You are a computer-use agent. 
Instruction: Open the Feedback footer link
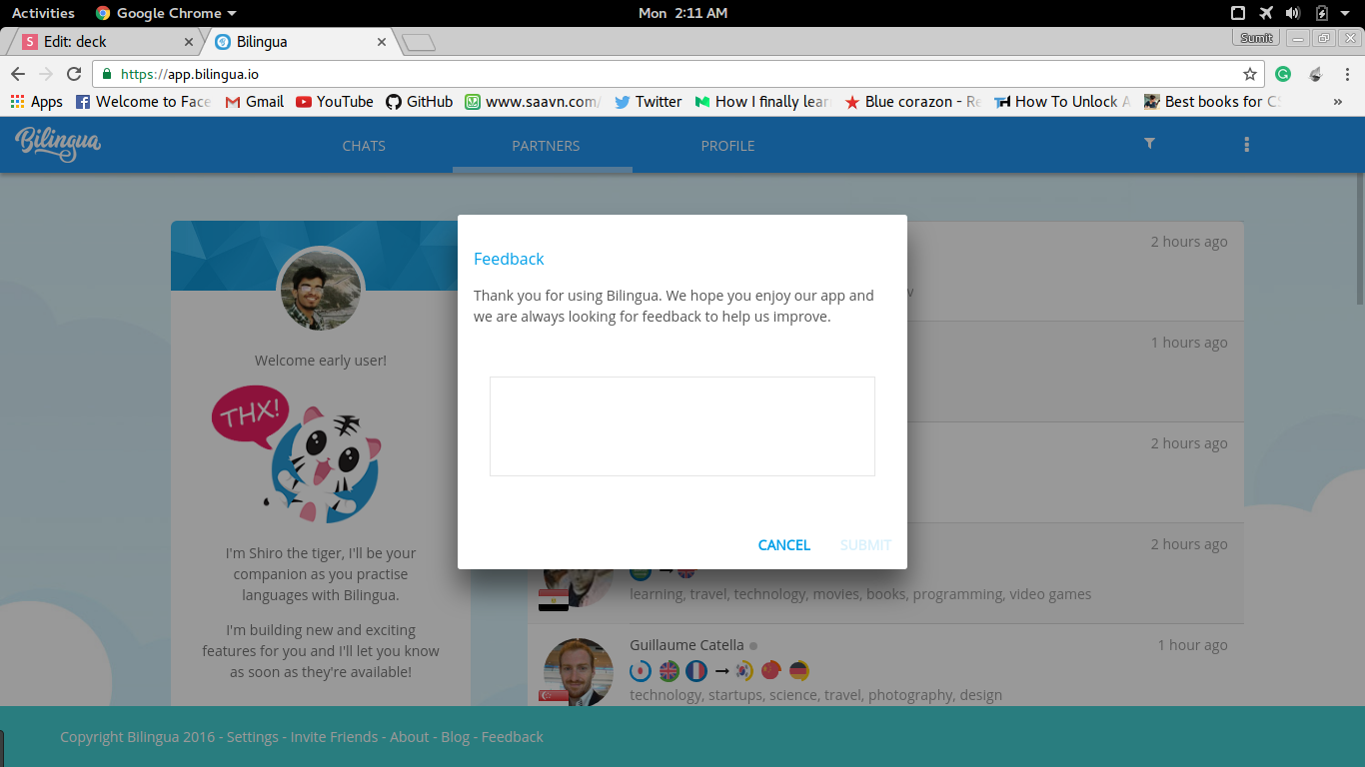(513, 737)
